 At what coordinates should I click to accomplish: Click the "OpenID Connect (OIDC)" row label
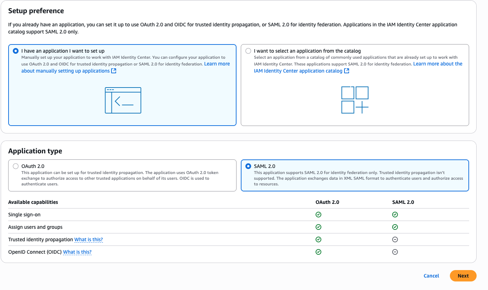[x=35, y=252]
